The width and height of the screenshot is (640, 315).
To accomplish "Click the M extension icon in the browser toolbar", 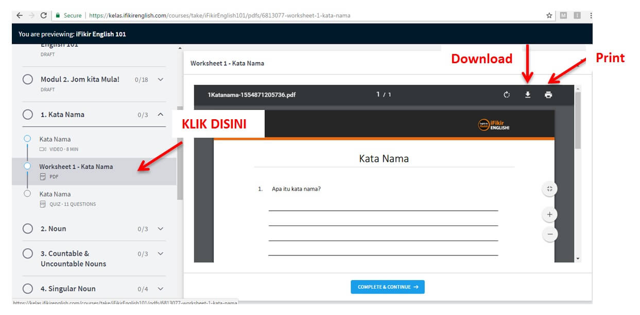I will point(563,15).
